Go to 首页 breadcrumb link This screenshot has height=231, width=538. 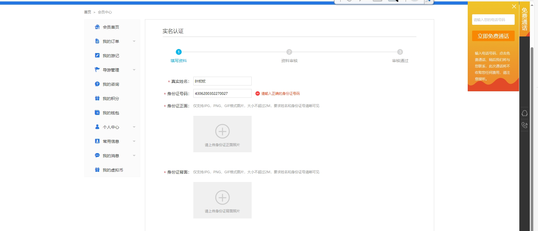pyautogui.click(x=87, y=12)
